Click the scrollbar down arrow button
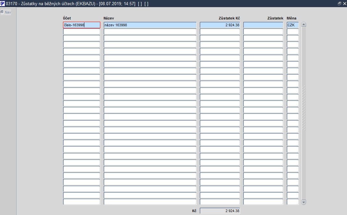Image resolution: width=347 pixels, height=215 pixels. pos(304,202)
